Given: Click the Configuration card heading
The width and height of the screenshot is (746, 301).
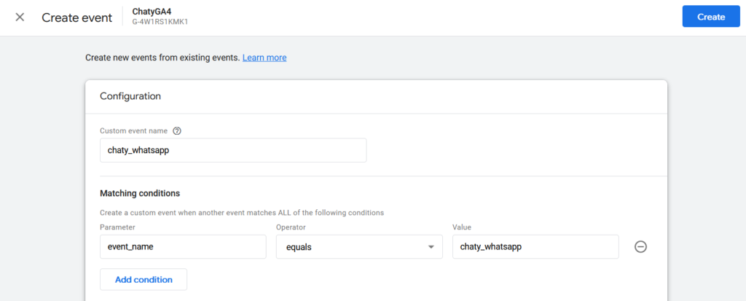Looking at the screenshot, I should pyautogui.click(x=130, y=96).
